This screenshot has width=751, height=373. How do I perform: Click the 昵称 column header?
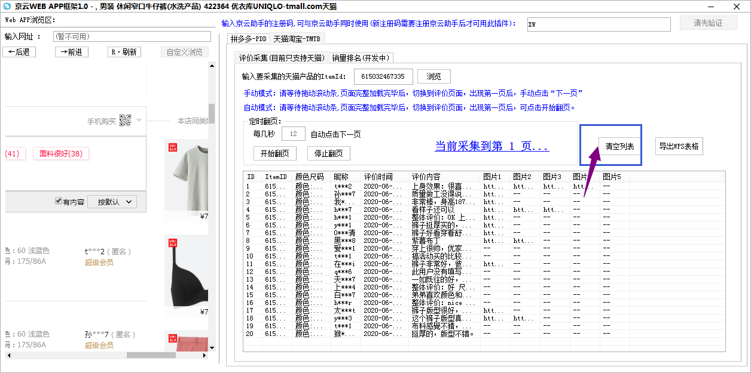pyautogui.click(x=345, y=177)
